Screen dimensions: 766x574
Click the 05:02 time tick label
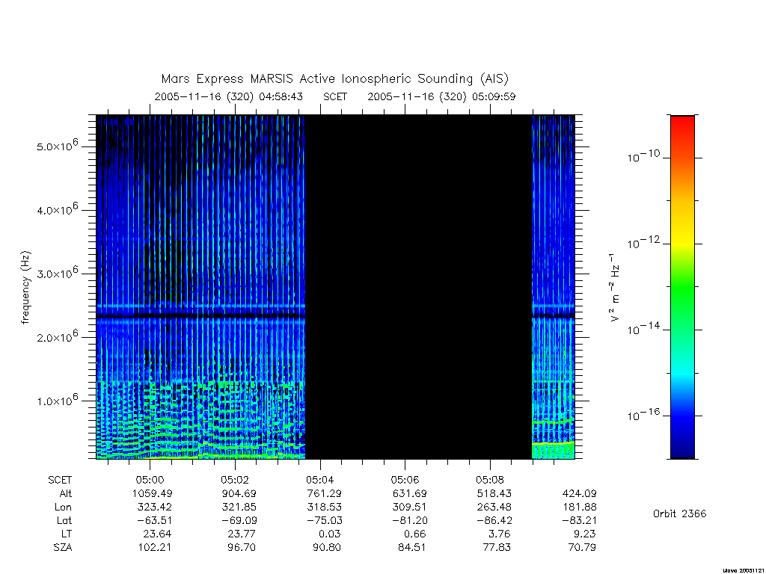tap(235, 480)
